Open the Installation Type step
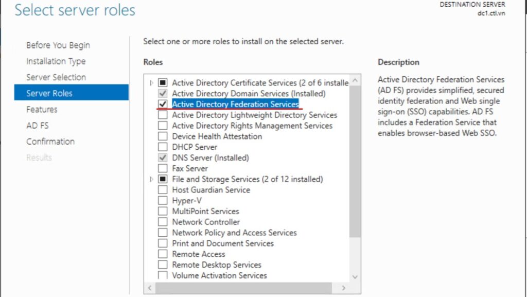 point(56,61)
